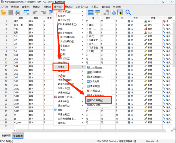Click measure icon 有序 for 年级
The height and width of the screenshot is (143, 176).
[146, 29]
